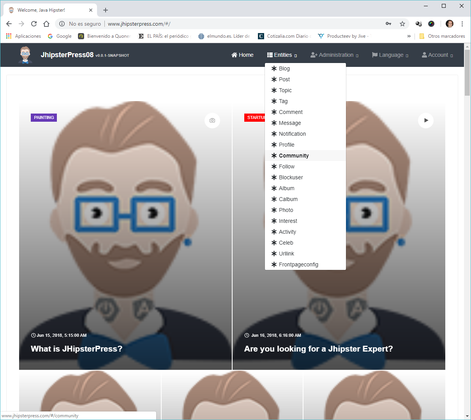Click the Entities list icon
The height and width of the screenshot is (420, 471).
[x=269, y=55]
